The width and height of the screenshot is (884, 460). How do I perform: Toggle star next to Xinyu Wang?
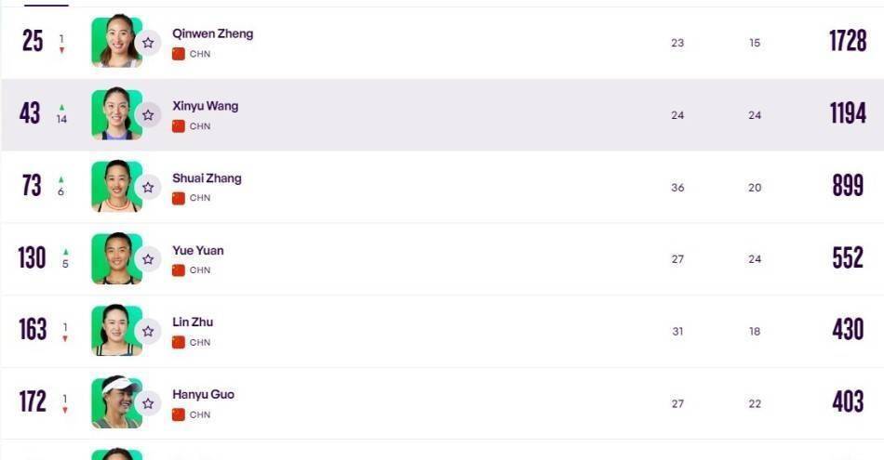[x=148, y=115]
